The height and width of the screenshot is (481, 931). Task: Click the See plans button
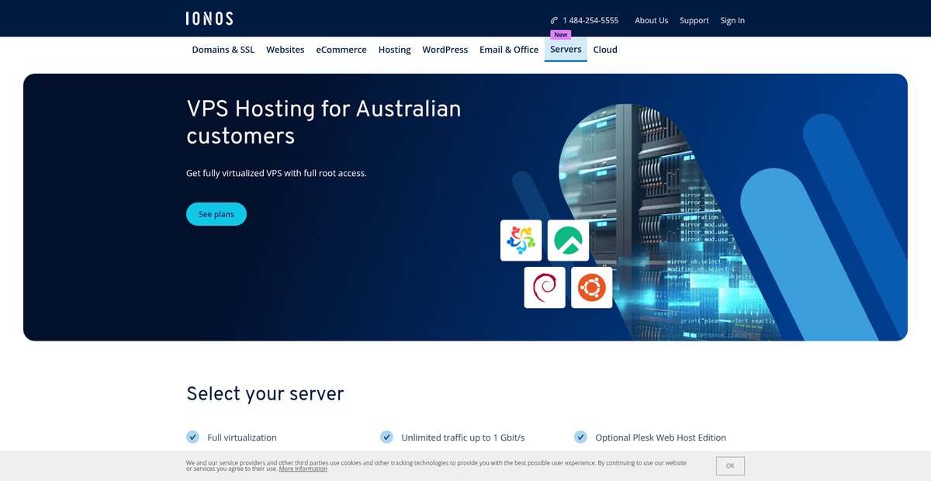tap(216, 214)
